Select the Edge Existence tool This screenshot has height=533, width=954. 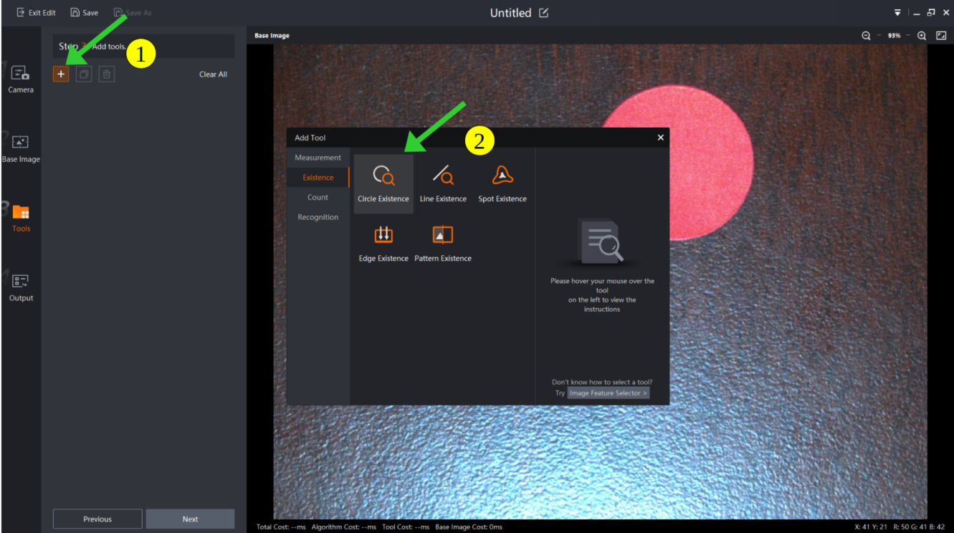(383, 244)
